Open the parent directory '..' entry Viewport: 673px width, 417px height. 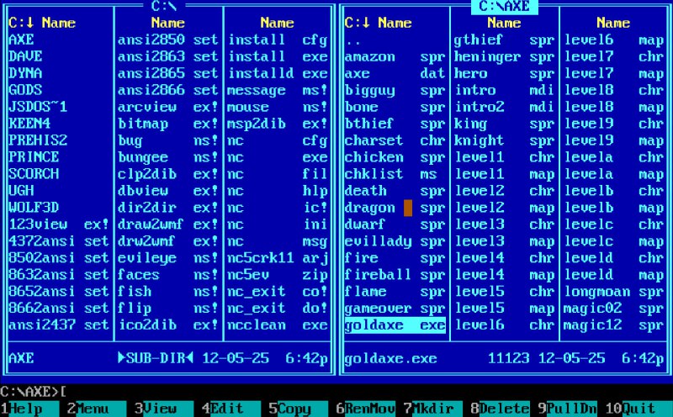pyautogui.click(x=395, y=40)
